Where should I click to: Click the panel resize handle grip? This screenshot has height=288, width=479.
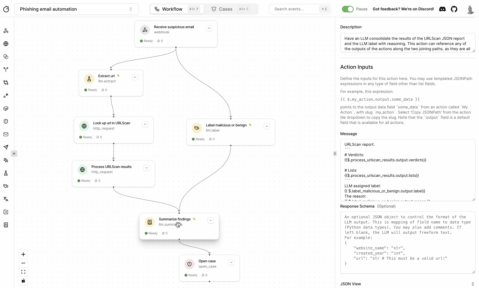(335, 154)
